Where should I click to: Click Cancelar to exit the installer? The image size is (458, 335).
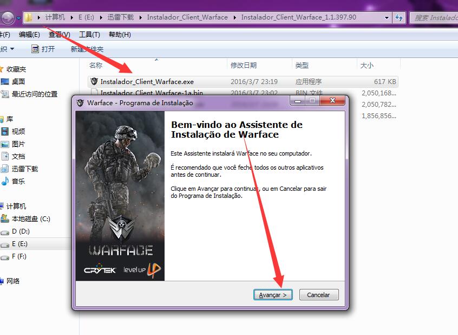[x=319, y=295]
